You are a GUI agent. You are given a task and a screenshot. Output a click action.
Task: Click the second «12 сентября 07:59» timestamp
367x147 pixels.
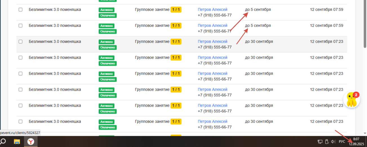(x=326, y=26)
